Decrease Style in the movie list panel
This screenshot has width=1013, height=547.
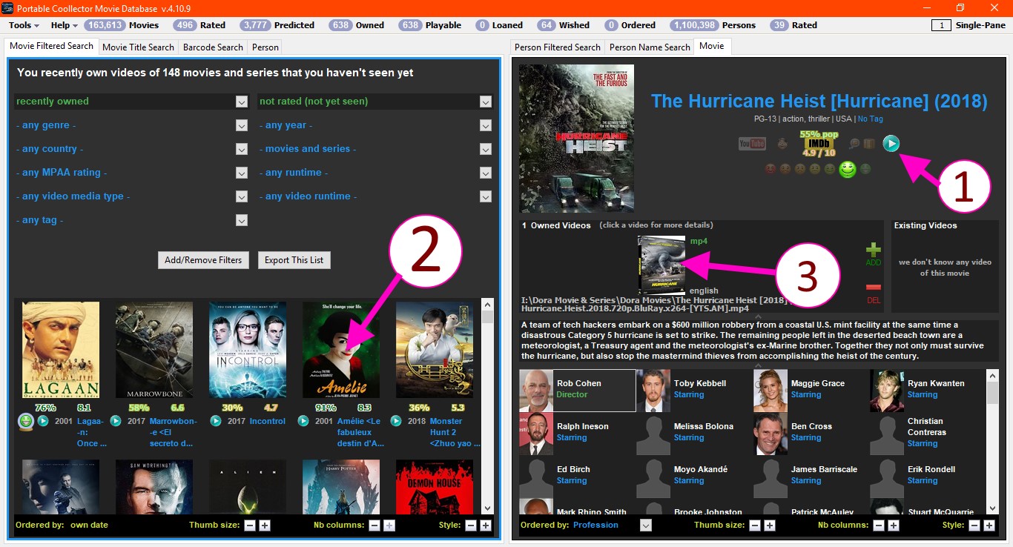(471, 525)
